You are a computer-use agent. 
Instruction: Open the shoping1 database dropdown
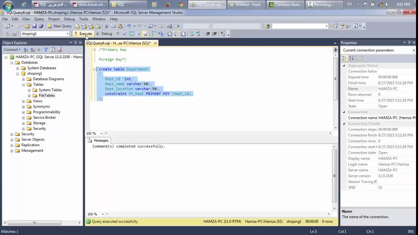click(68, 34)
